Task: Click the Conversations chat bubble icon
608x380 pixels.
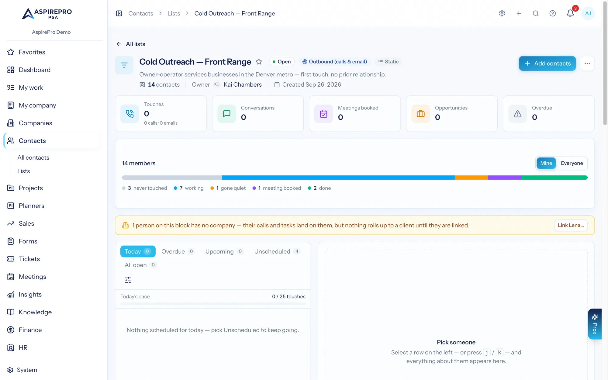Action: [227, 114]
